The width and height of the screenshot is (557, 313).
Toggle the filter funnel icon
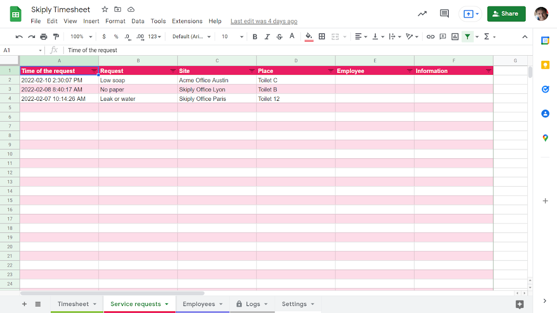pos(467,37)
